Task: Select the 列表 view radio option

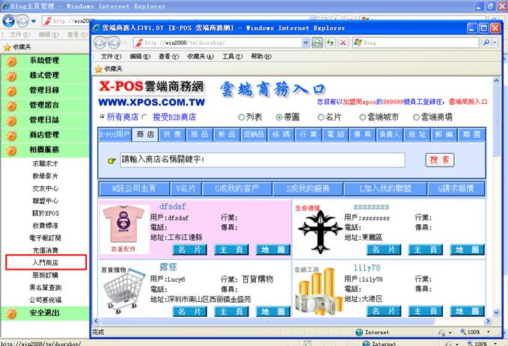Action: click(x=241, y=117)
